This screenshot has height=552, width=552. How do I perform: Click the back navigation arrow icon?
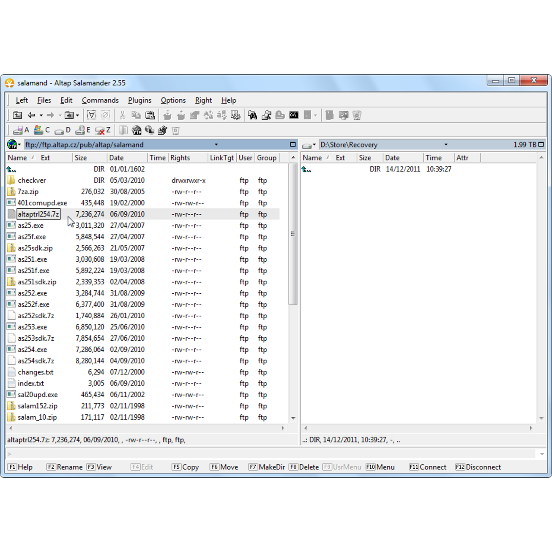[x=32, y=115]
